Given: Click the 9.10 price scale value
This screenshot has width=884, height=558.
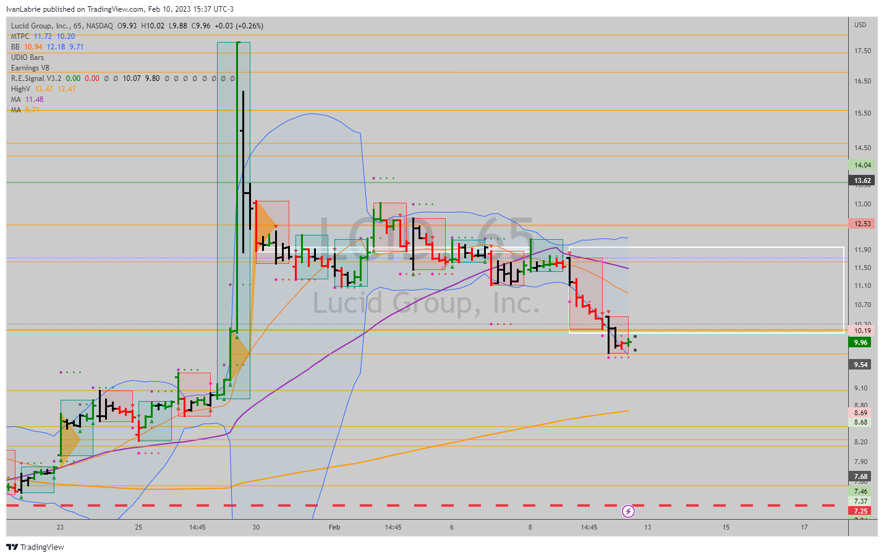Looking at the screenshot, I should tap(861, 388).
